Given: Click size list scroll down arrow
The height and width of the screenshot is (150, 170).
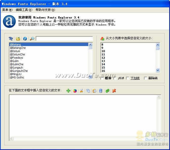Looking at the screenshot, I should pyautogui.click(x=158, y=70).
